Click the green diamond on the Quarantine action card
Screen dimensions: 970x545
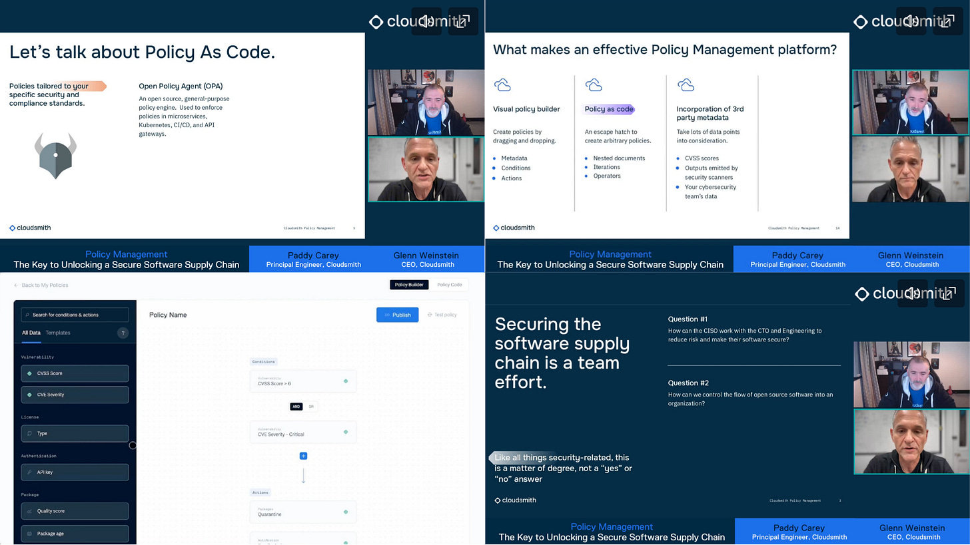(x=345, y=512)
